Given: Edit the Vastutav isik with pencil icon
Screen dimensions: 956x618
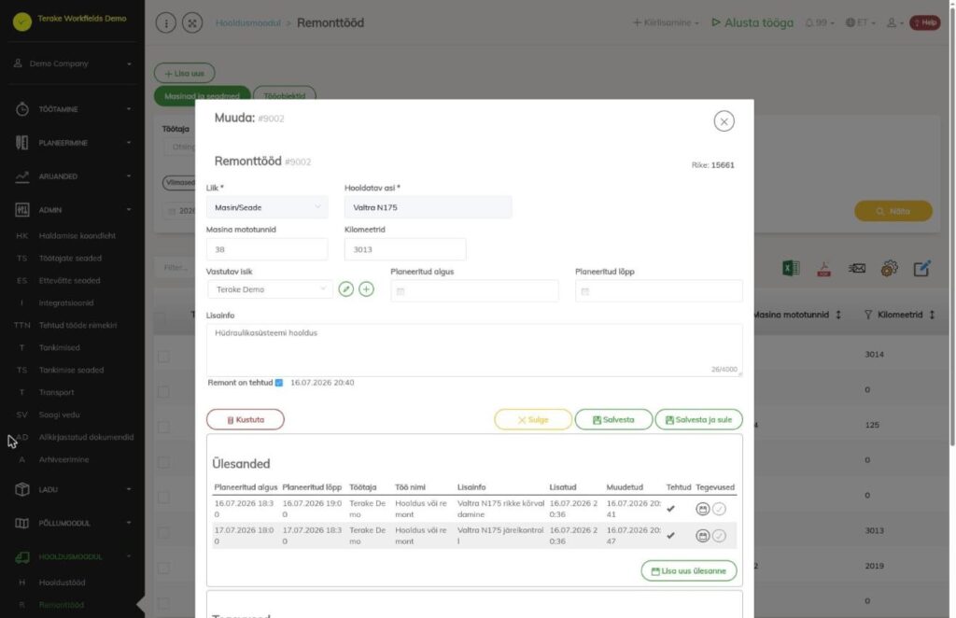Looking at the screenshot, I should click(x=345, y=289).
